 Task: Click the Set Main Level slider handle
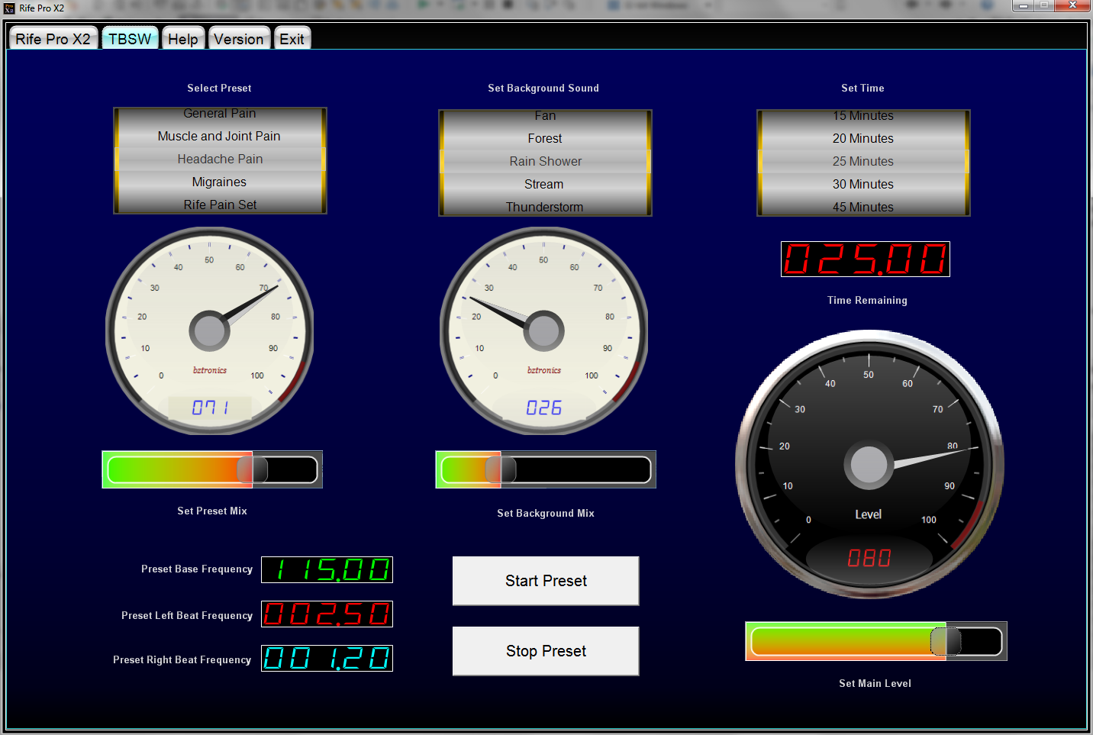click(946, 641)
